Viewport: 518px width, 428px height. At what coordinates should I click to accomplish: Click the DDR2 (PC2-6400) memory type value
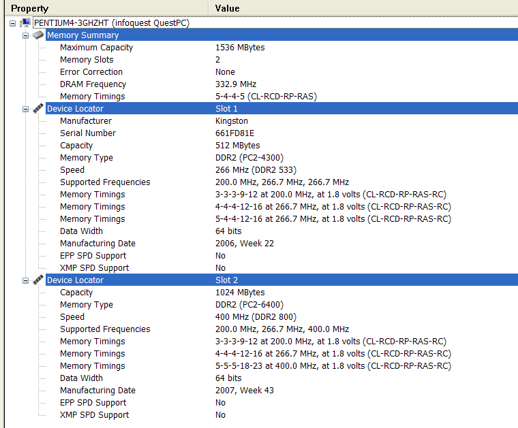(249, 305)
